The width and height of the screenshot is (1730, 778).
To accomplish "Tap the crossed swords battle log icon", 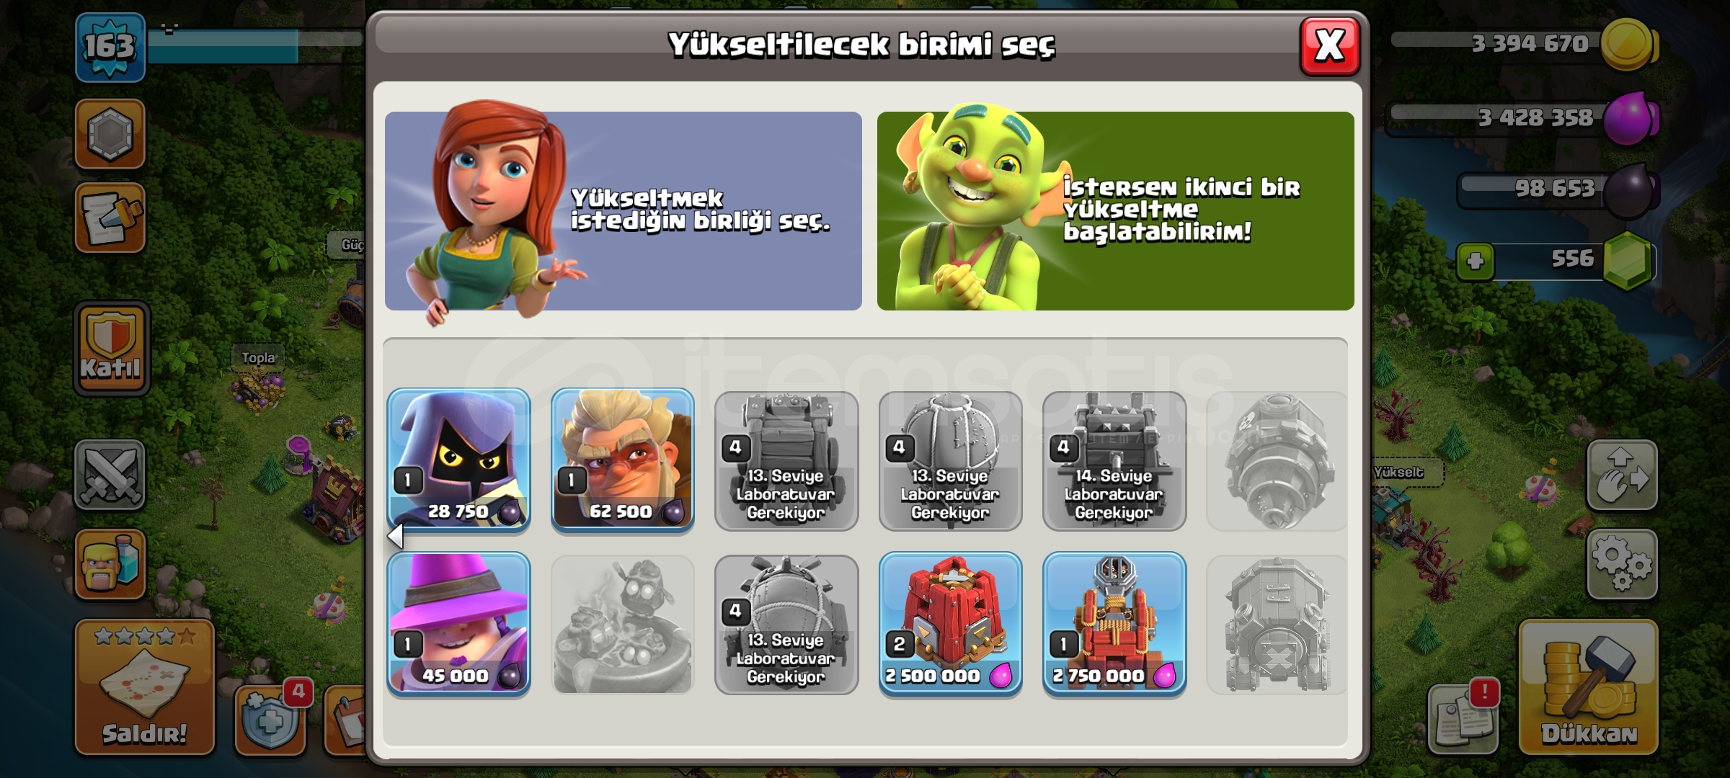I will [110, 475].
